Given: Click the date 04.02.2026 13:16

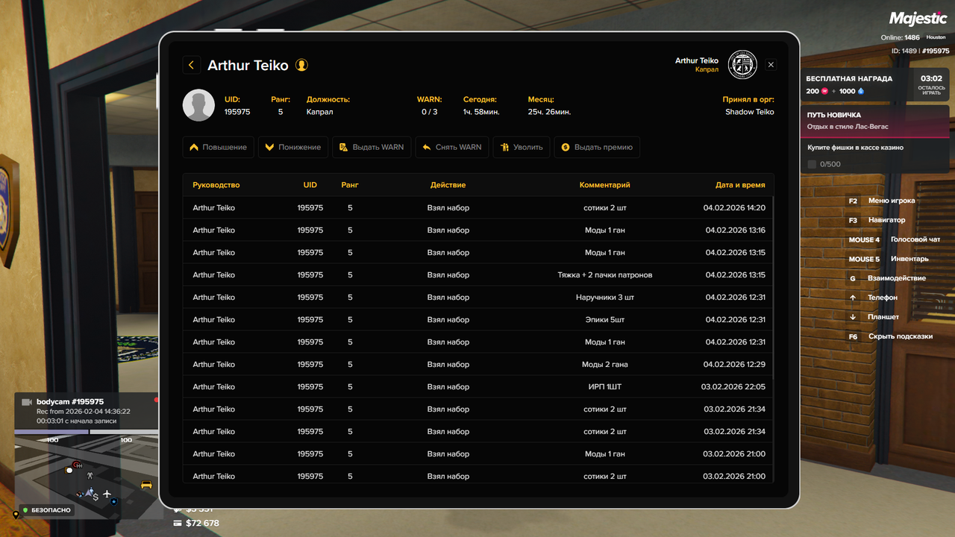Looking at the screenshot, I should (x=736, y=230).
